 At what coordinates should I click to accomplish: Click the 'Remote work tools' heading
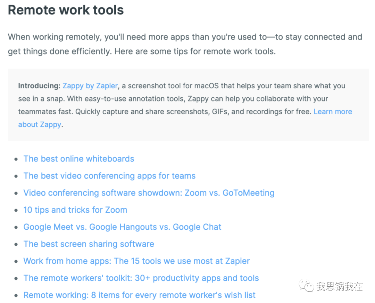coord(66,10)
